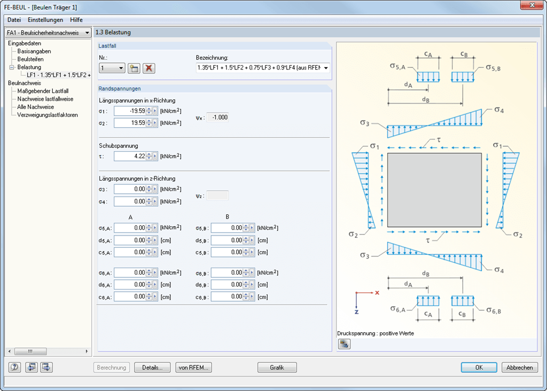The image size is (547, 391).
Task: Click the ψx value field
Action: pyautogui.click(x=218, y=118)
